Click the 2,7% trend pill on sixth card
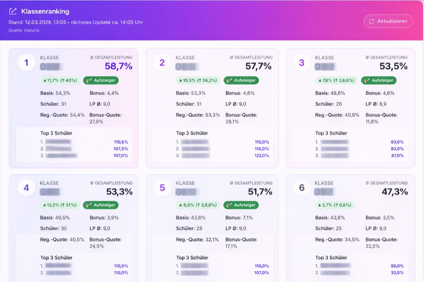Screen dimensions: 424x282 335,205
